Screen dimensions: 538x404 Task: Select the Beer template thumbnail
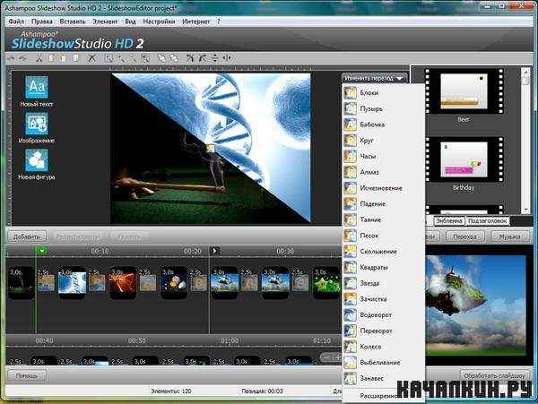464,91
